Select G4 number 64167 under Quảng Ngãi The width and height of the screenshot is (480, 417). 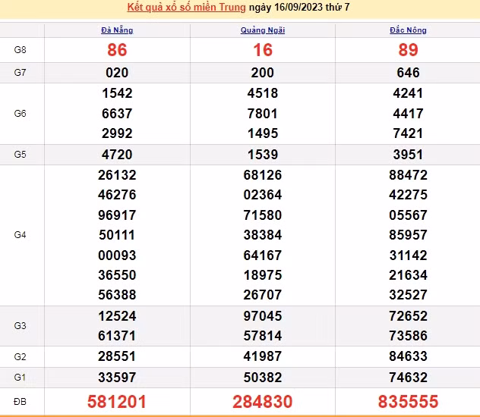coord(263,255)
